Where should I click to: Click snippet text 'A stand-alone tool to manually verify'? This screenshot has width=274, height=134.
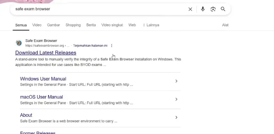(44, 59)
